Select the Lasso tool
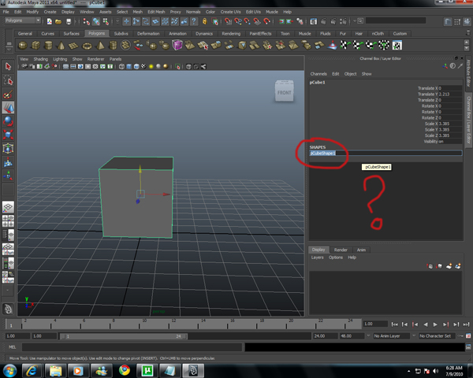The width and height of the screenshot is (473, 378). [8, 80]
